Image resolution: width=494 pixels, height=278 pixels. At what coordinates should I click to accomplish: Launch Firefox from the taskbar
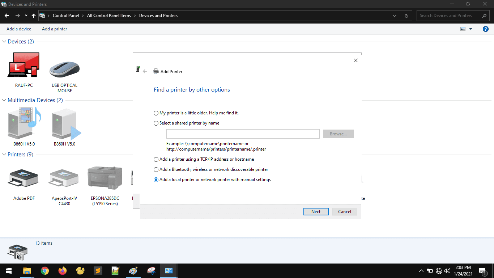point(63,271)
